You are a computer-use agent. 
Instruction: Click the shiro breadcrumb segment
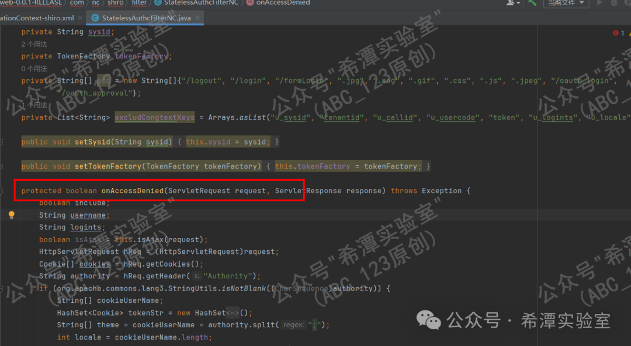tap(116, 3)
